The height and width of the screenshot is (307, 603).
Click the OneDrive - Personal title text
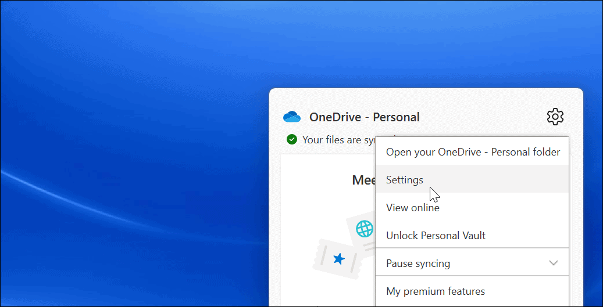tap(364, 117)
